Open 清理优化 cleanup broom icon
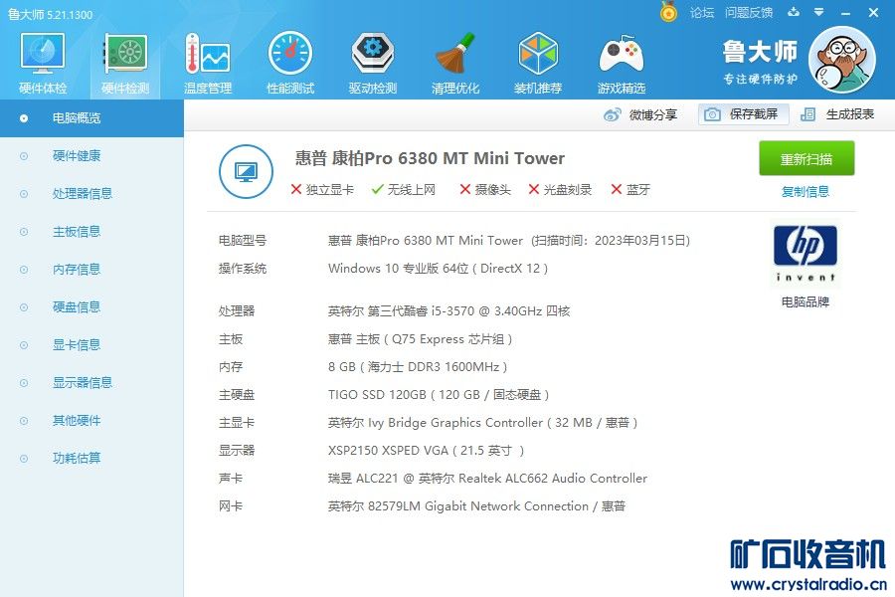 [454, 63]
